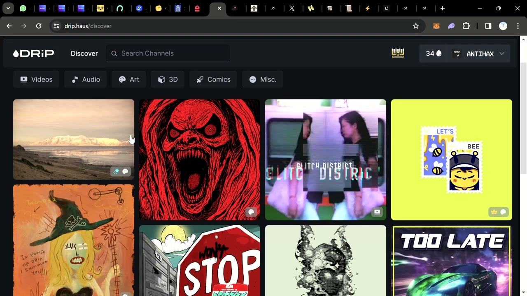Open the purple ghost wallet extension
Viewport: 527px width, 296px height.
pos(451,26)
